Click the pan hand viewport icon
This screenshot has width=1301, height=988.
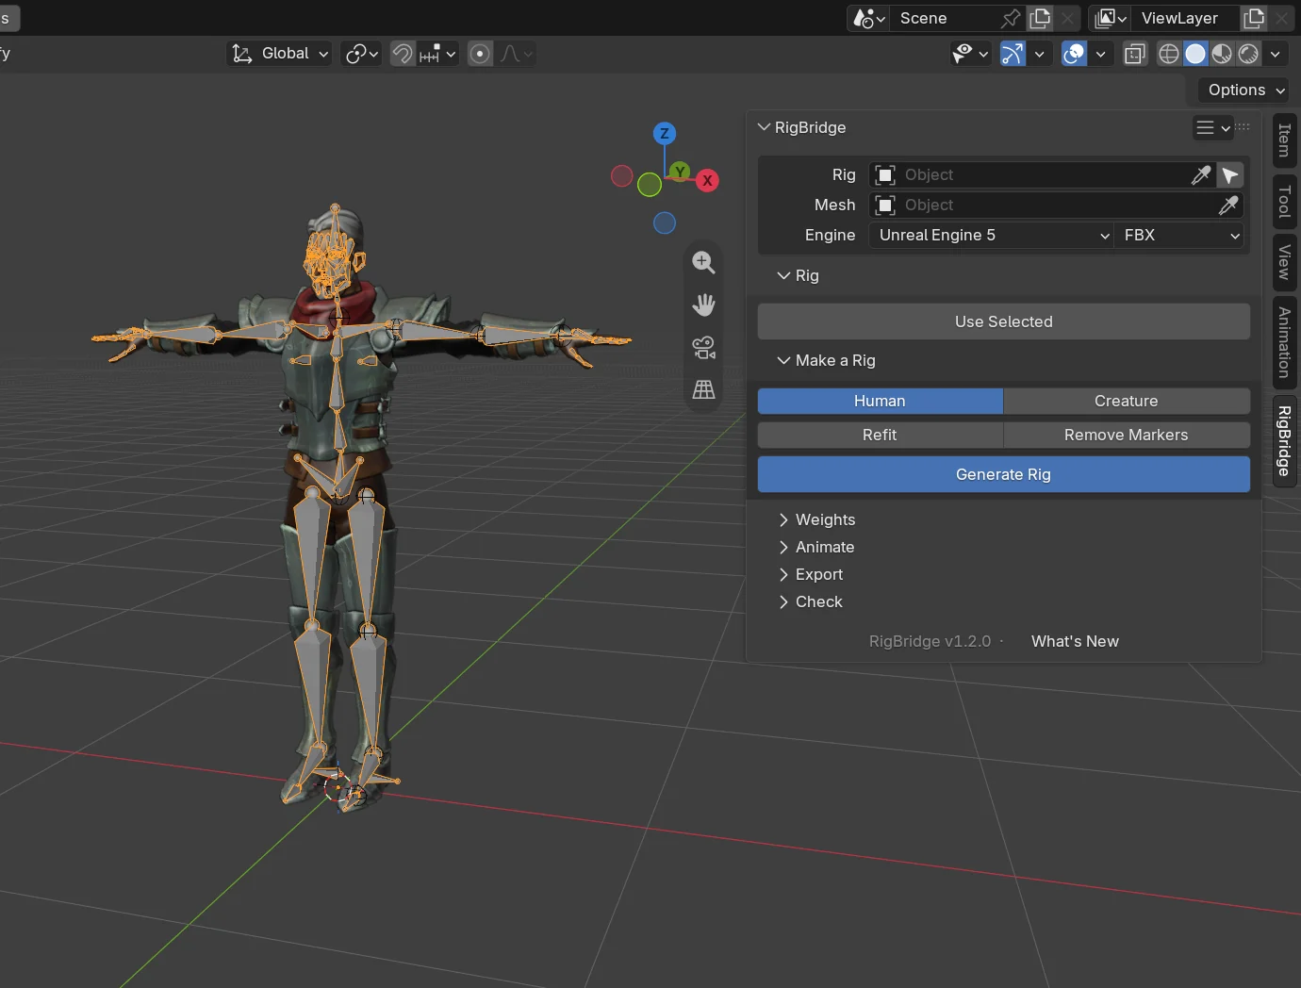click(703, 305)
